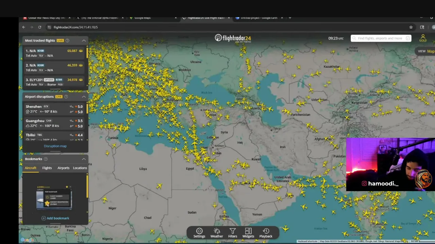Click the plus icon beside Add bookmark
Screen dimensions: 435x244
(43, 218)
